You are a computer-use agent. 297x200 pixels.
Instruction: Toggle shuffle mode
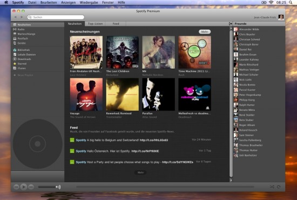pos(272,187)
